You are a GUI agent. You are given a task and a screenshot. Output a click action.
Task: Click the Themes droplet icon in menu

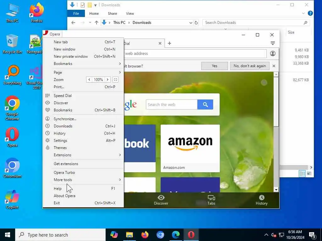tap(47, 147)
